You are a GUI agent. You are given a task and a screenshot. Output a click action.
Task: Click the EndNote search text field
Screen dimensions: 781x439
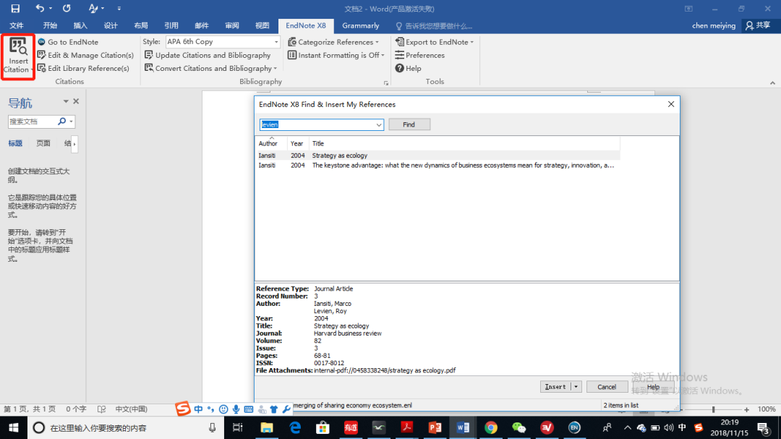(317, 124)
